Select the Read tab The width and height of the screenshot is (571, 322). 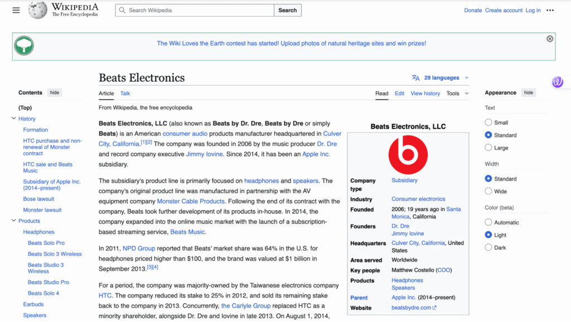(381, 94)
